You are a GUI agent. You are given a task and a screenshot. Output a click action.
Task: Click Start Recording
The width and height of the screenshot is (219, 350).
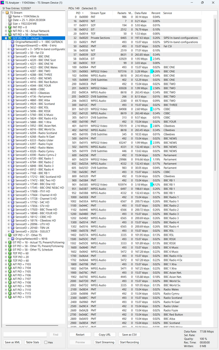click(129, 342)
